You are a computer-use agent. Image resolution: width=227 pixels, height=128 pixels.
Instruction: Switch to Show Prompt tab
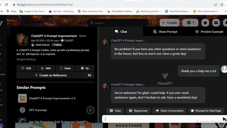[165, 32]
